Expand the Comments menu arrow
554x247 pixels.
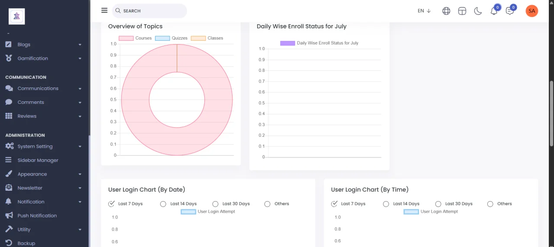tap(80, 103)
